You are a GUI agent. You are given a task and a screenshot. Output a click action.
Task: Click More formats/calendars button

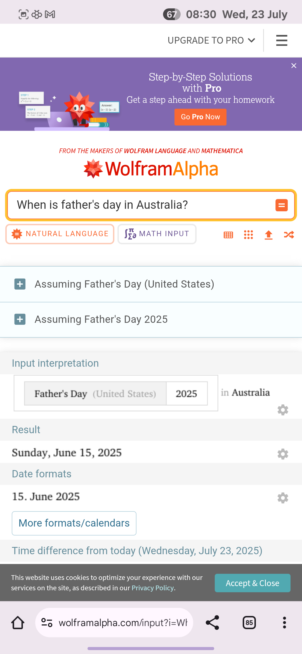click(x=74, y=523)
